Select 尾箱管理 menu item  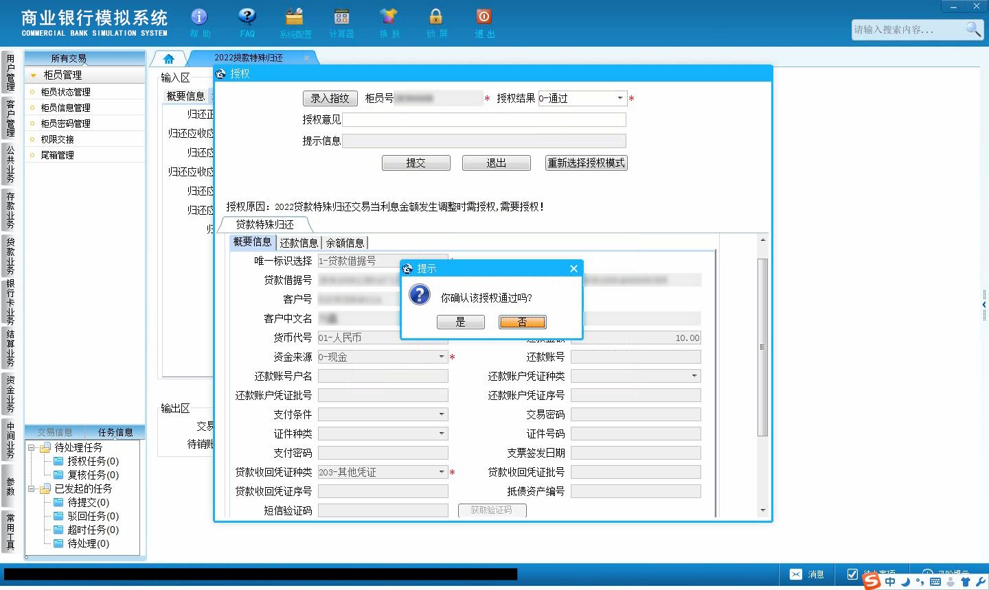pyautogui.click(x=85, y=155)
